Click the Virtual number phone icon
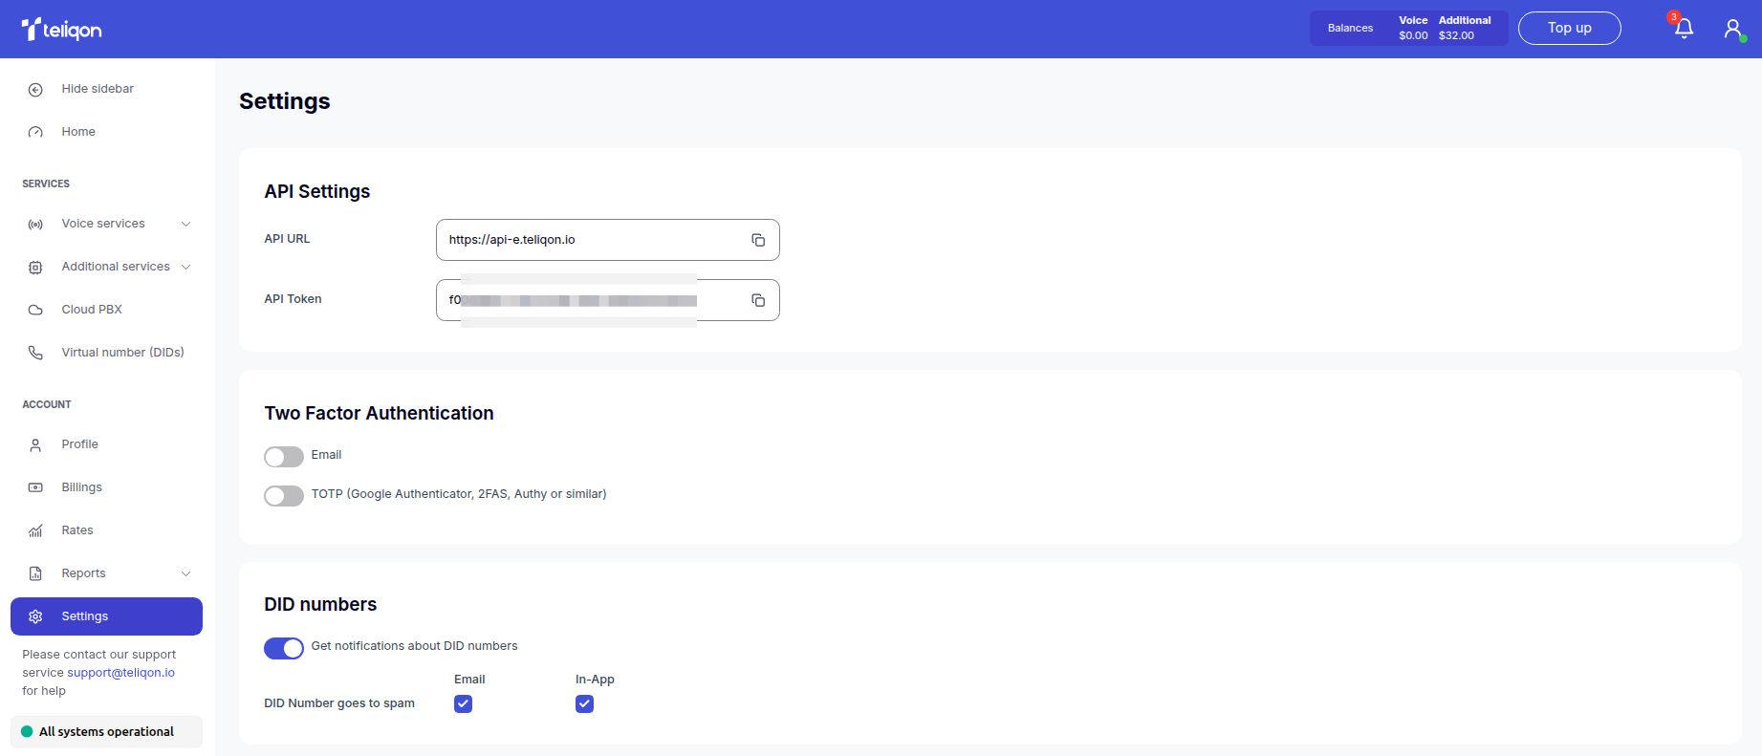The image size is (1762, 756). click(35, 353)
